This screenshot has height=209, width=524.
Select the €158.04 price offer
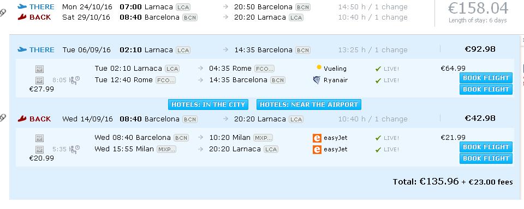click(478, 9)
